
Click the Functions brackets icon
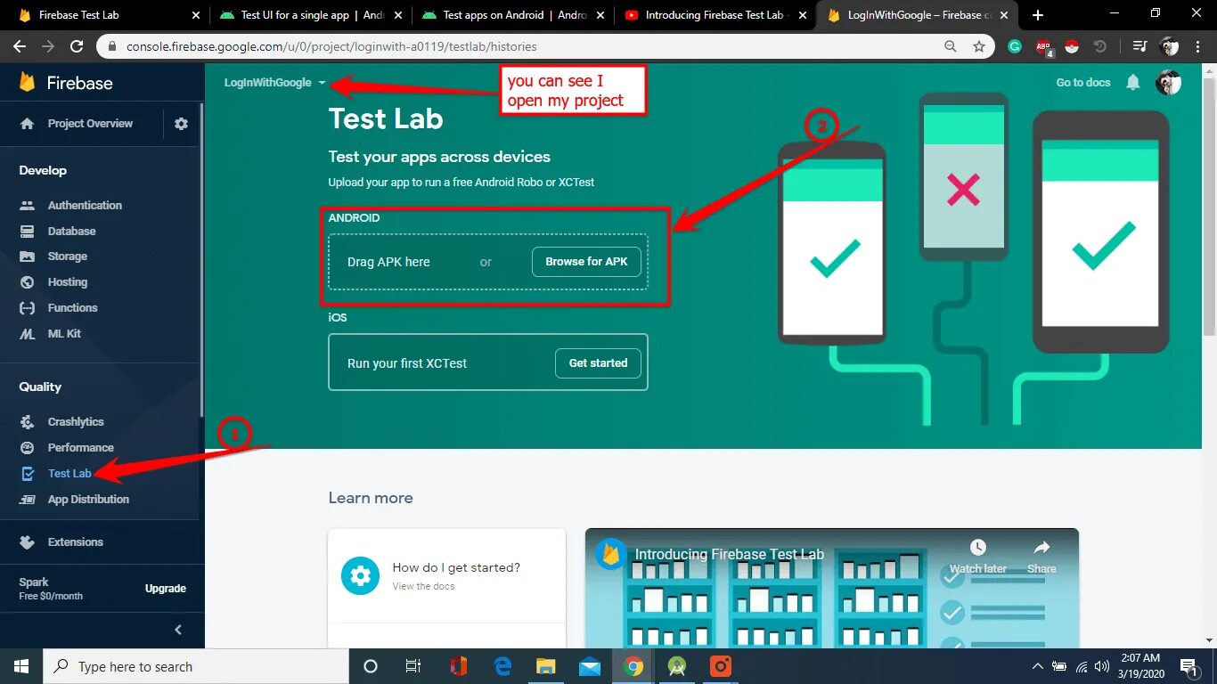(x=28, y=308)
